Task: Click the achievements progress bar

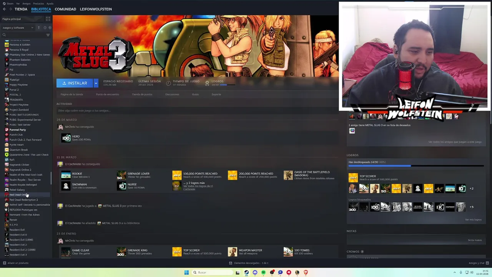Action: 416,166
